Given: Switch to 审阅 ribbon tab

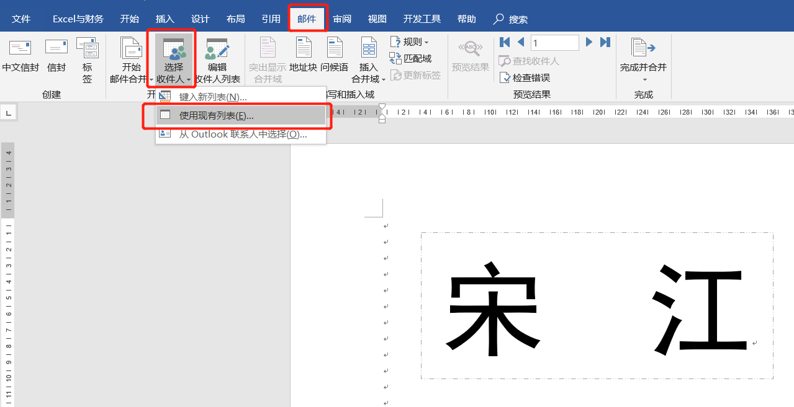Looking at the screenshot, I should tap(342, 19).
